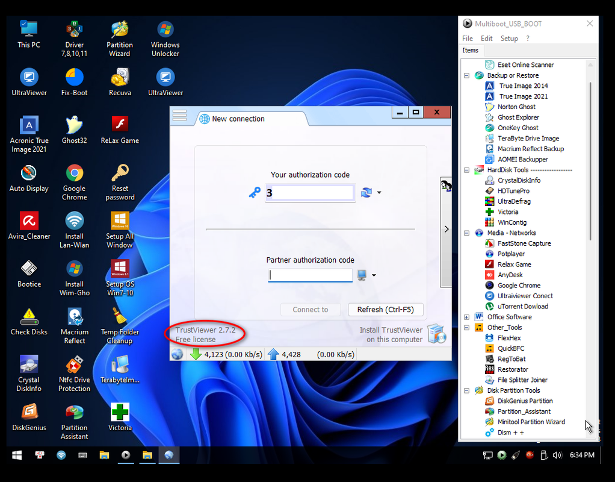Viewport: 615px width, 482px height.
Task: Select the Partition Assistant desktop icon
Action: pos(74,422)
